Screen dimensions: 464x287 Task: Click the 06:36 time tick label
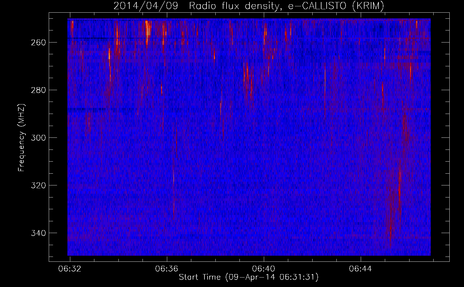point(167,269)
